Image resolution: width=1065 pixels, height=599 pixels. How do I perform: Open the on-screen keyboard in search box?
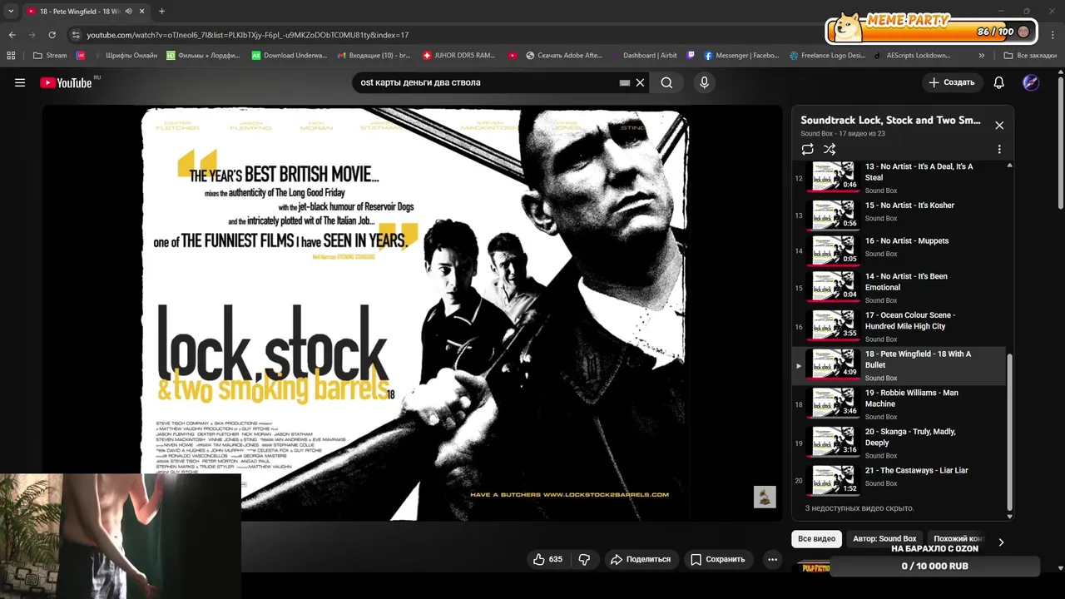pos(625,82)
